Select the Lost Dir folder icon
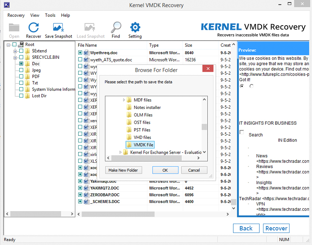The image size is (312, 245). [28, 96]
